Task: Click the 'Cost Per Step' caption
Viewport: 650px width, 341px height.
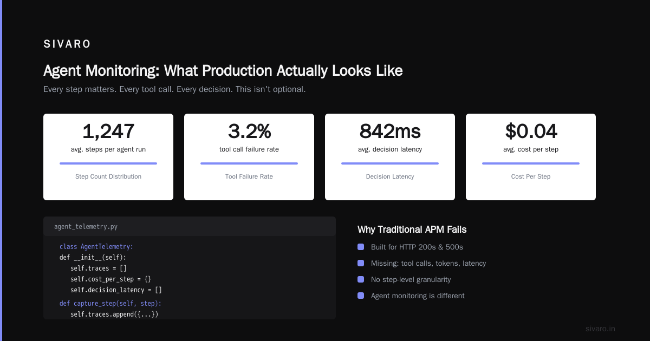Action: click(x=531, y=176)
